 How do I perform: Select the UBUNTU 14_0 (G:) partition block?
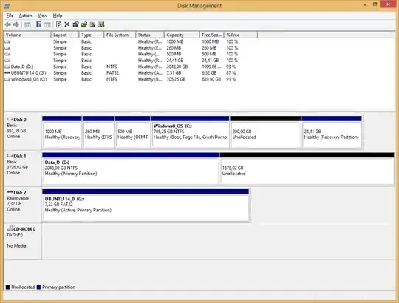[x=146, y=205]
